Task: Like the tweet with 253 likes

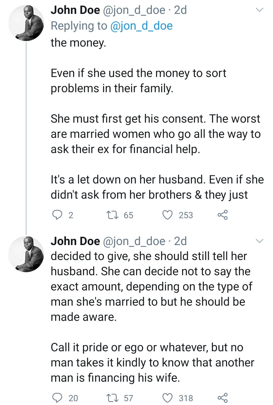Action: tap(167, 215)
